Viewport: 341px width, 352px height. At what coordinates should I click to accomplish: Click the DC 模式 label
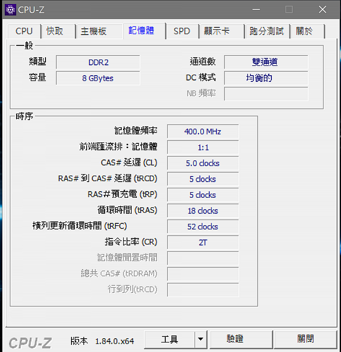201,78
